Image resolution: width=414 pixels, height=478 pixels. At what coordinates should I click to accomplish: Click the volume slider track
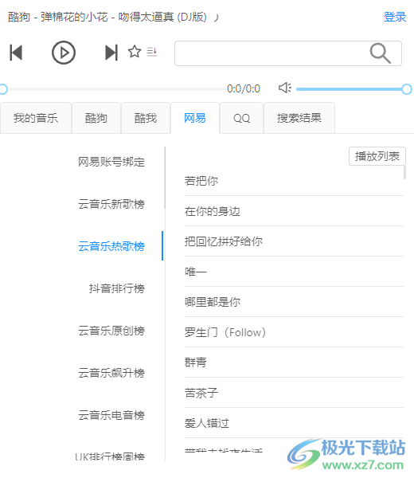pos(352,89)
